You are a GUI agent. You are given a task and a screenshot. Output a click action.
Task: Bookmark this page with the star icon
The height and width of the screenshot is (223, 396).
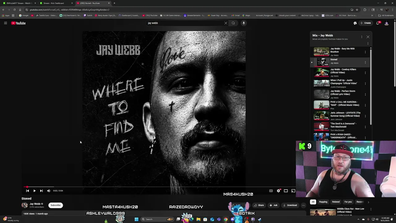coord(357,10)
